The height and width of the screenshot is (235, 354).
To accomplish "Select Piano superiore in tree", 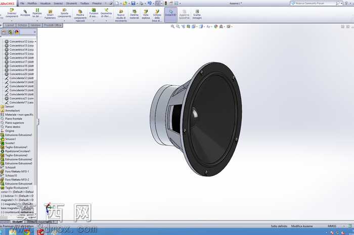I will tap(12, 123).
